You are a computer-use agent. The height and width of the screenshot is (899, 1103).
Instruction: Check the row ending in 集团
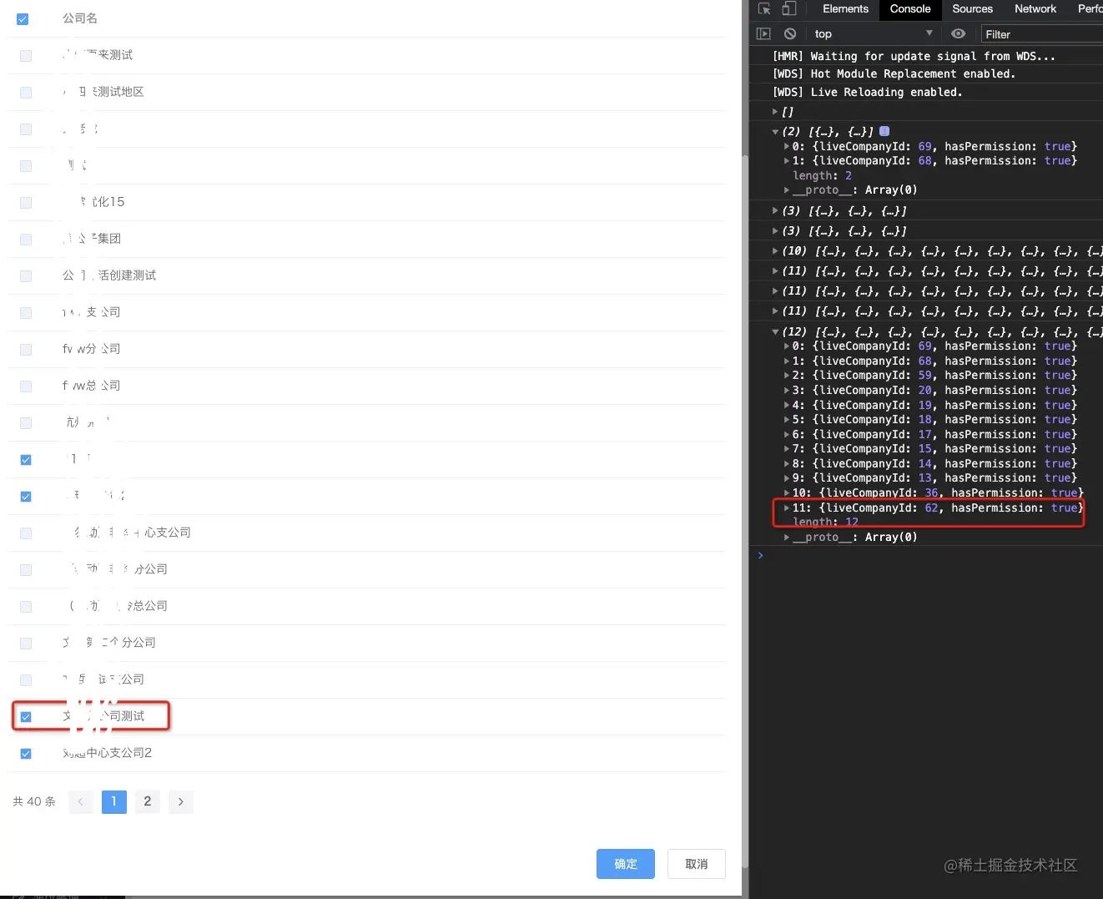tap(26, 239)
